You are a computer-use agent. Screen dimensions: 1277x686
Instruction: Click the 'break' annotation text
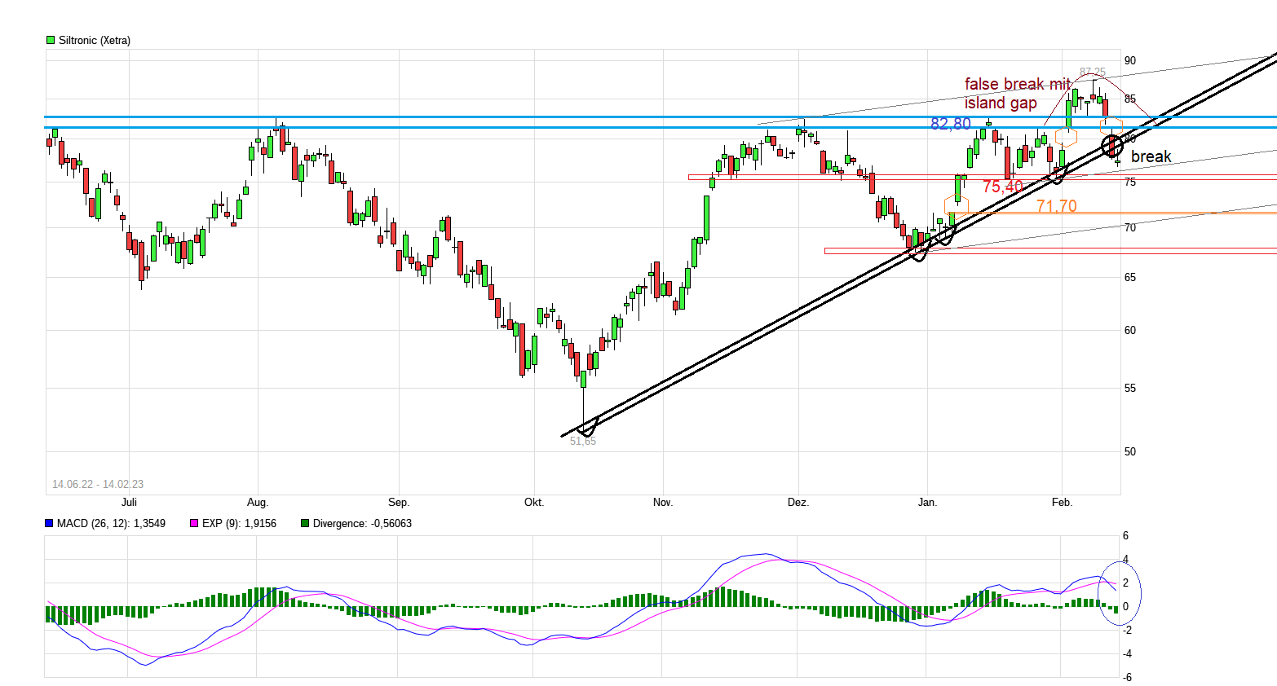tap(1151, 156)
